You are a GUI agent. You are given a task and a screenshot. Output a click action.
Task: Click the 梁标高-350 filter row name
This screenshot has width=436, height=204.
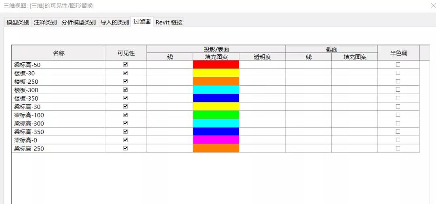click(29, 132)
